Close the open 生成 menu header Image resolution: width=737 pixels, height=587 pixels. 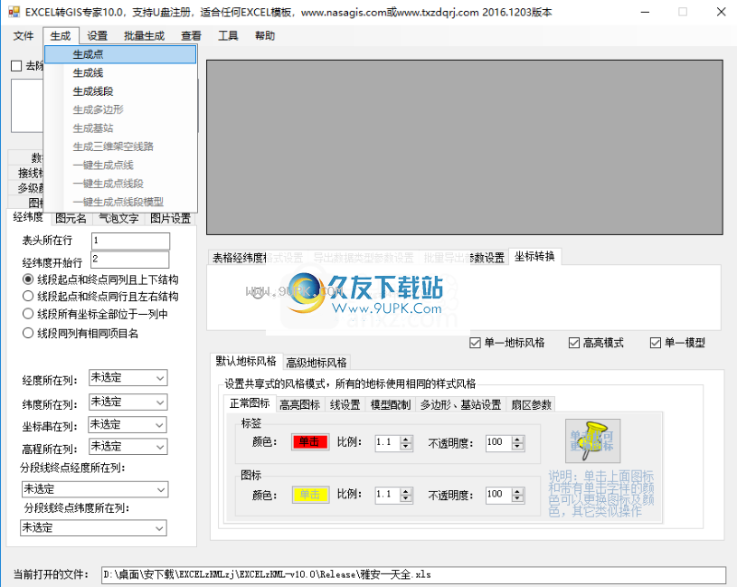61,35
